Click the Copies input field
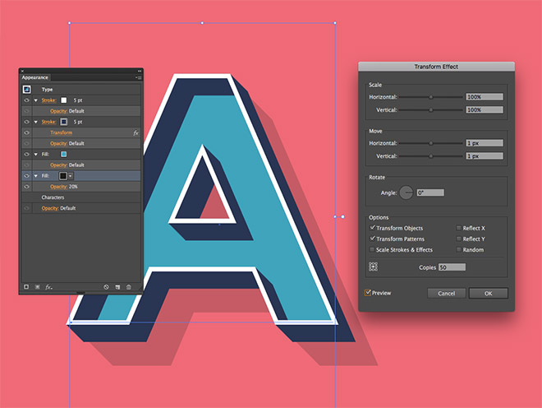Screen dimensions: 542x408 click(452, 267)
